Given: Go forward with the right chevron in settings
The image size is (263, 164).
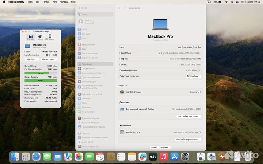Looking at the screenshot, I should point(125,8).
